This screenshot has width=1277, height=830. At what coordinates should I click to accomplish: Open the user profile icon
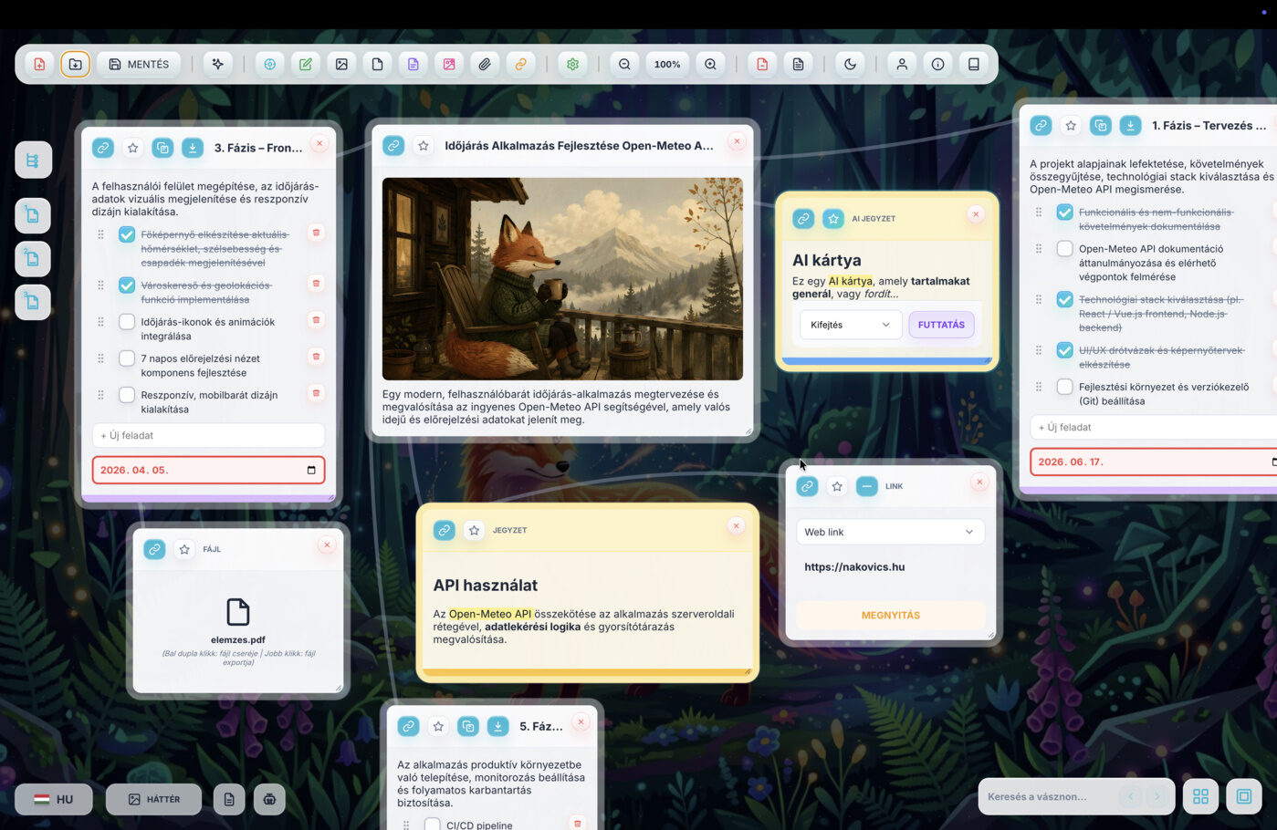click(x=902, y=64)
